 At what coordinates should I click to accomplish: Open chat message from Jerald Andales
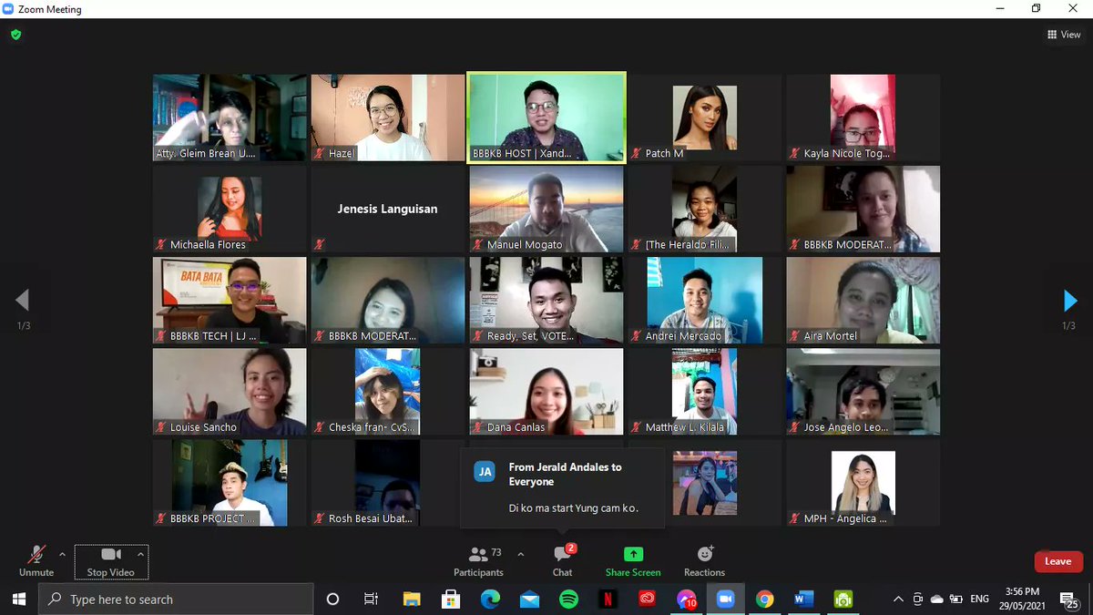pyautogui.click(x=562, y=487)
